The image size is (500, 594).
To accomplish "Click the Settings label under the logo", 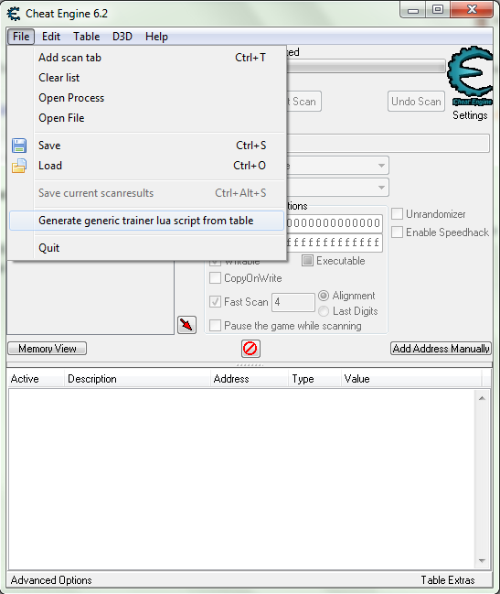I will 470,115.
